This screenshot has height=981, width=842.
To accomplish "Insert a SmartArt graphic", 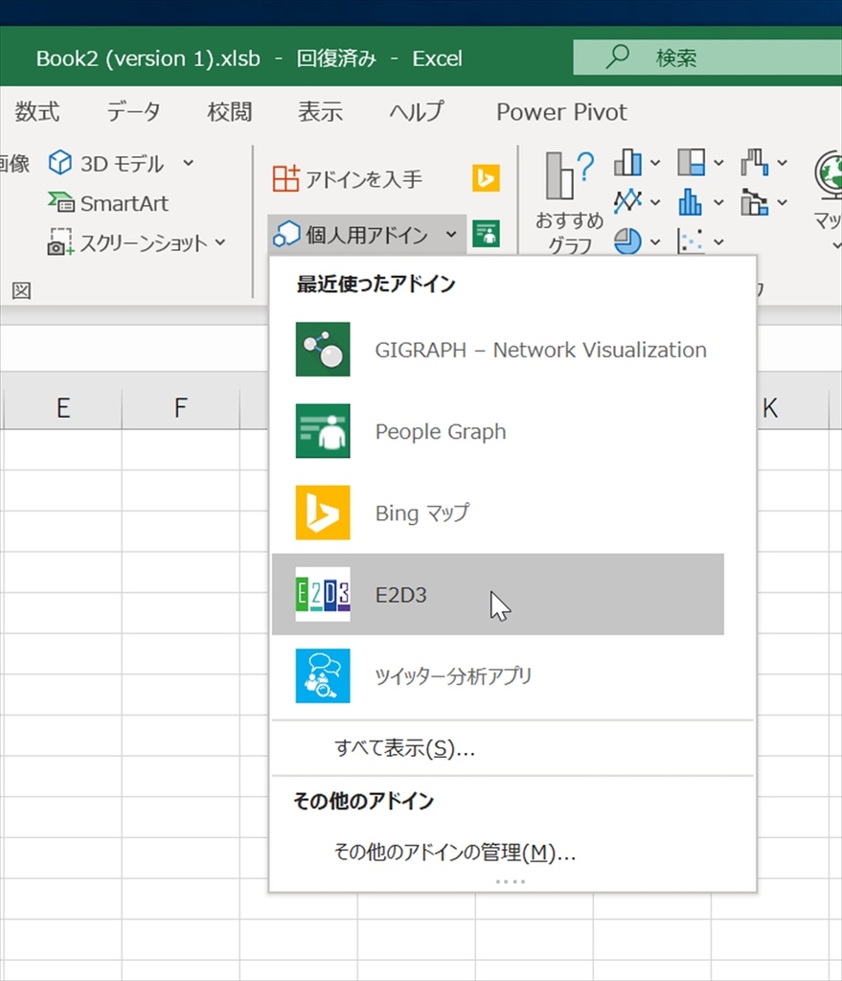I will (x=108, y=203).
